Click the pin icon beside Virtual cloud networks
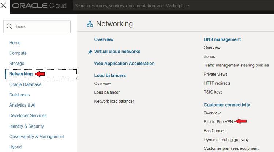Screen dimensions: 274x152 [90, 52]
